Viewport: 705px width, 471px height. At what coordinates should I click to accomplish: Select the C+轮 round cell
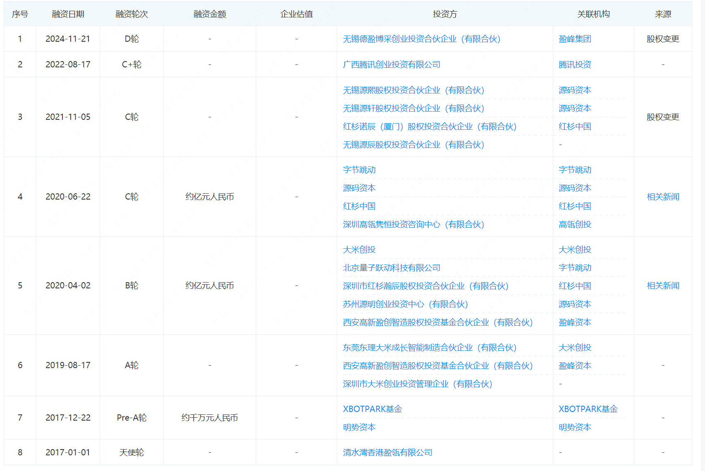click(131, 64)
